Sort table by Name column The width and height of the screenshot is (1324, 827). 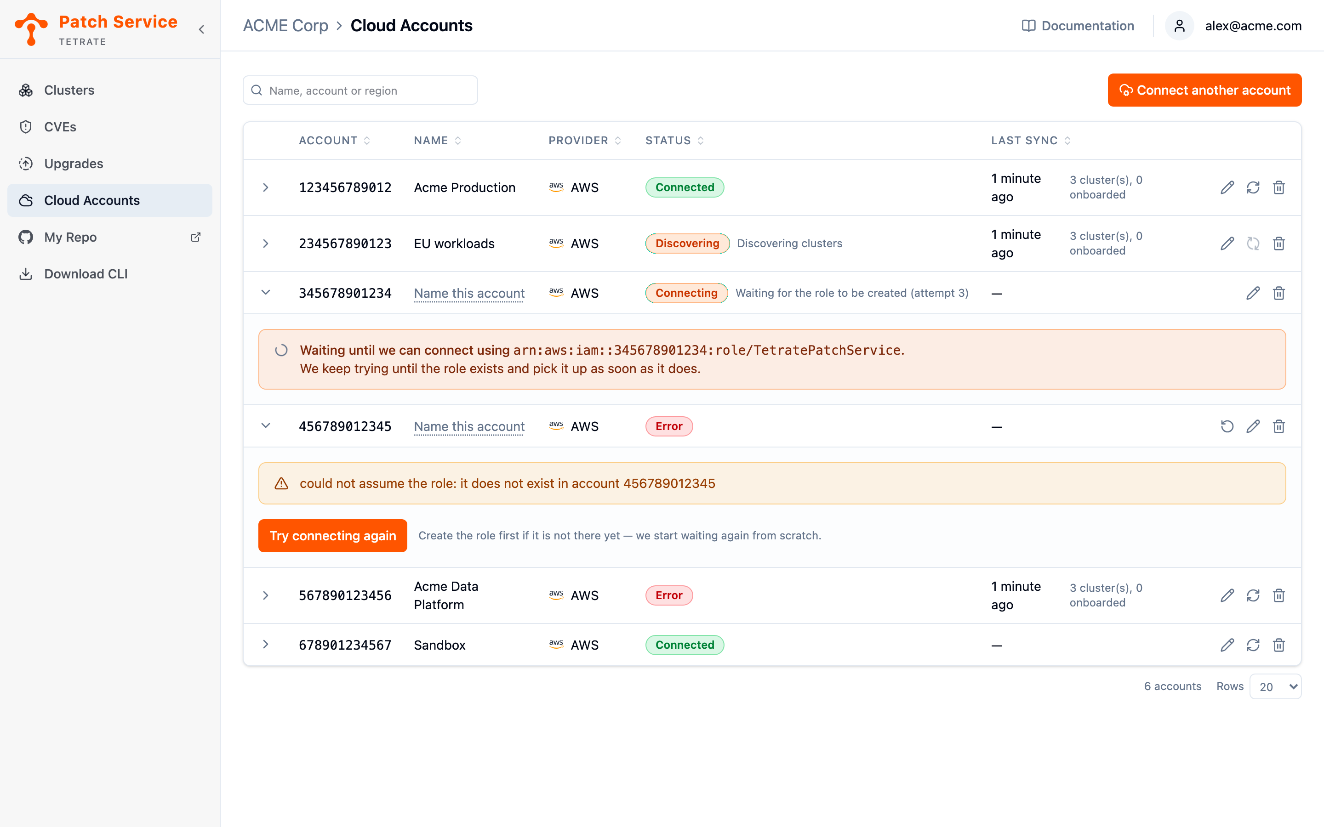click(x=437, y=141)
